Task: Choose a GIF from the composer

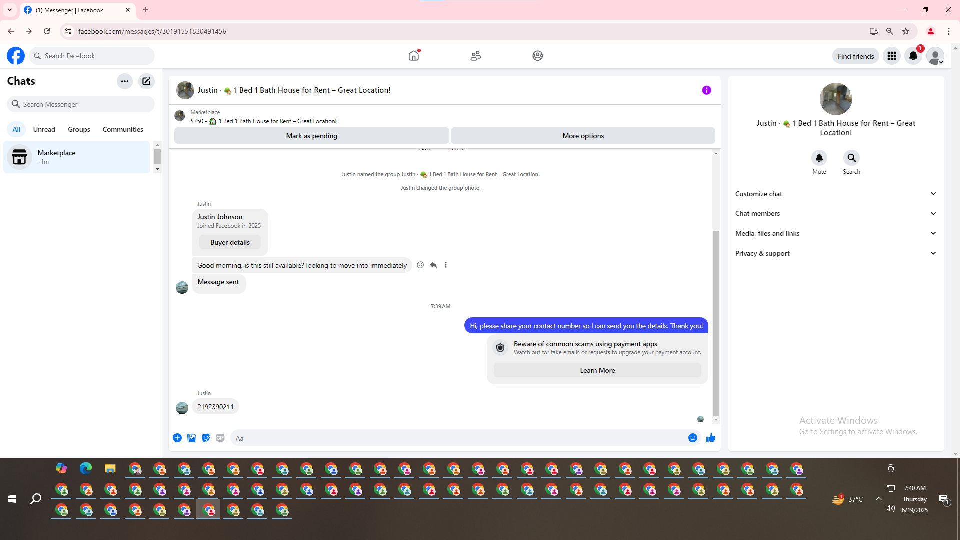Action: pyautogui.click(x=220, y=438)
